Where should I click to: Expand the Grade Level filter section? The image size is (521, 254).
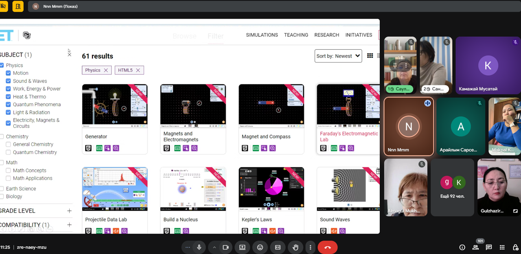(69, 211)
